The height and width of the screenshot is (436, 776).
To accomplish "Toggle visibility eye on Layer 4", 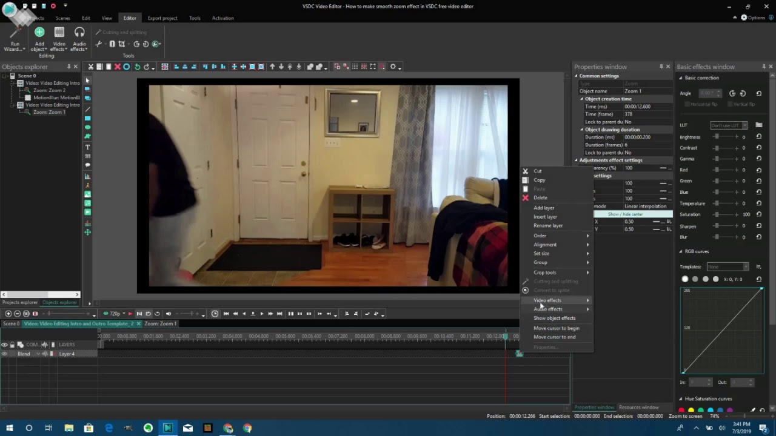I will point(4,354).
